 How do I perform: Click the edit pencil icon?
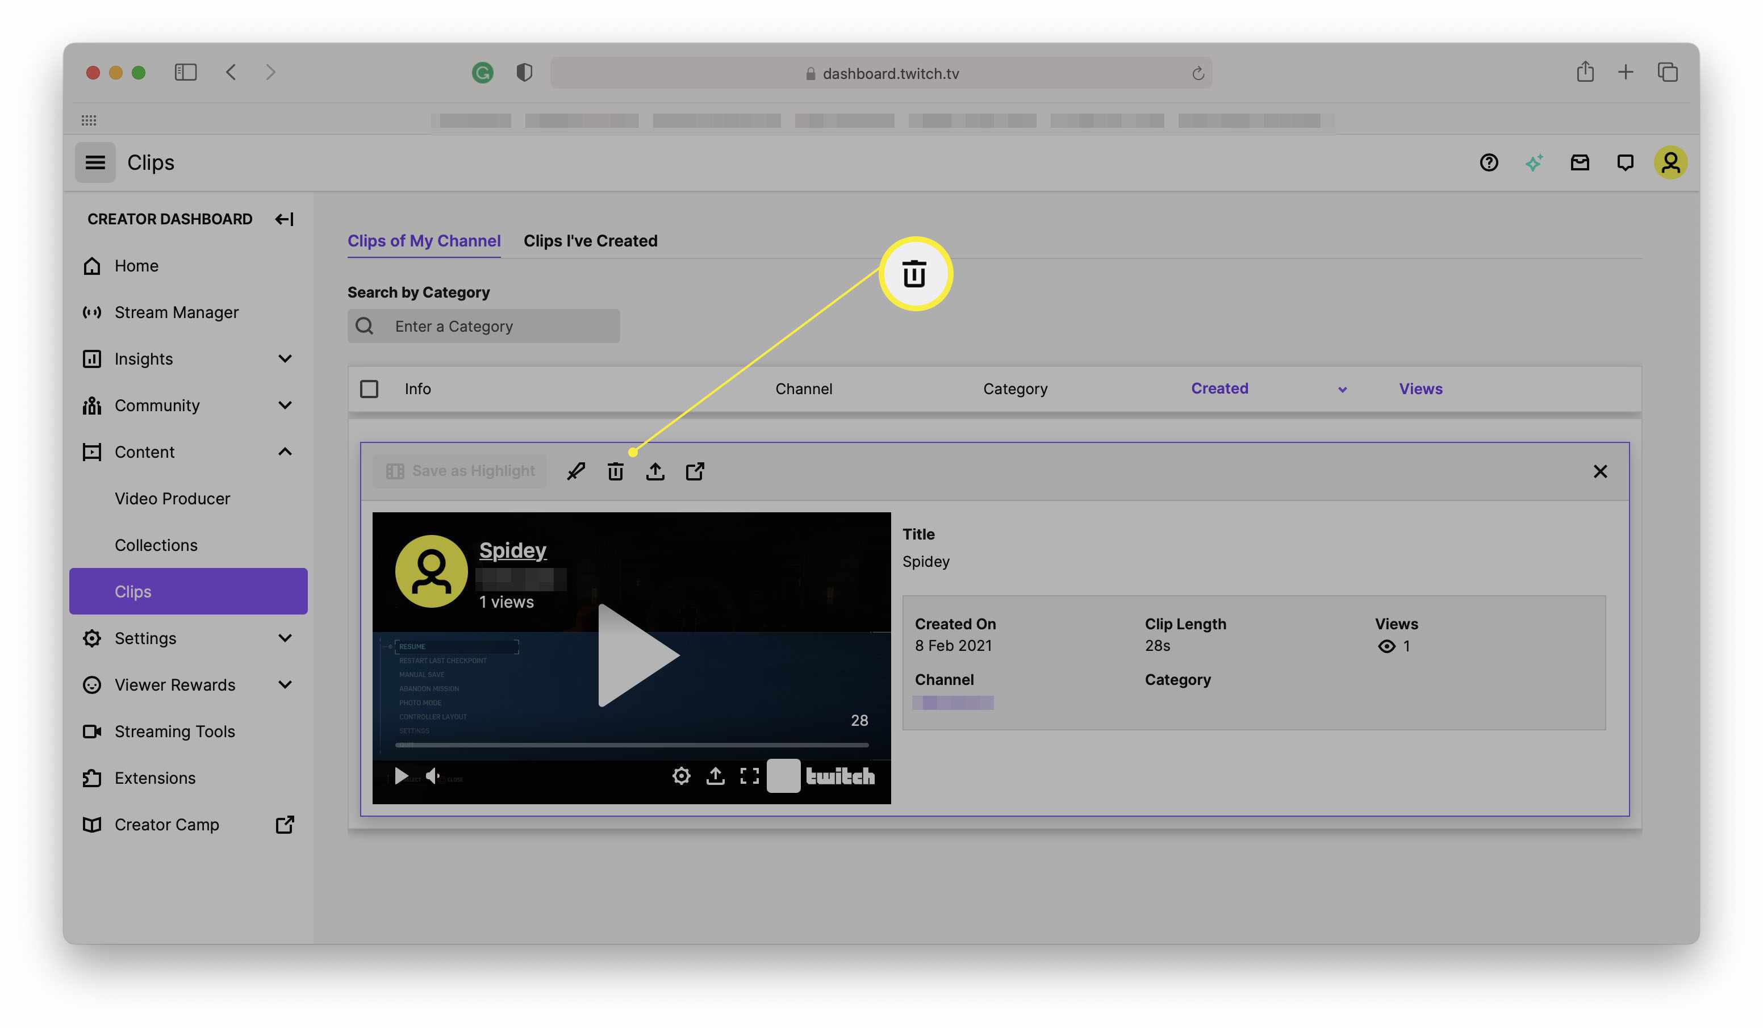click(575, 470)
